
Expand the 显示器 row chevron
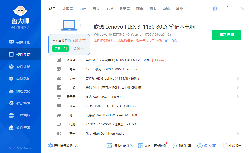click(x=238, y=97)
